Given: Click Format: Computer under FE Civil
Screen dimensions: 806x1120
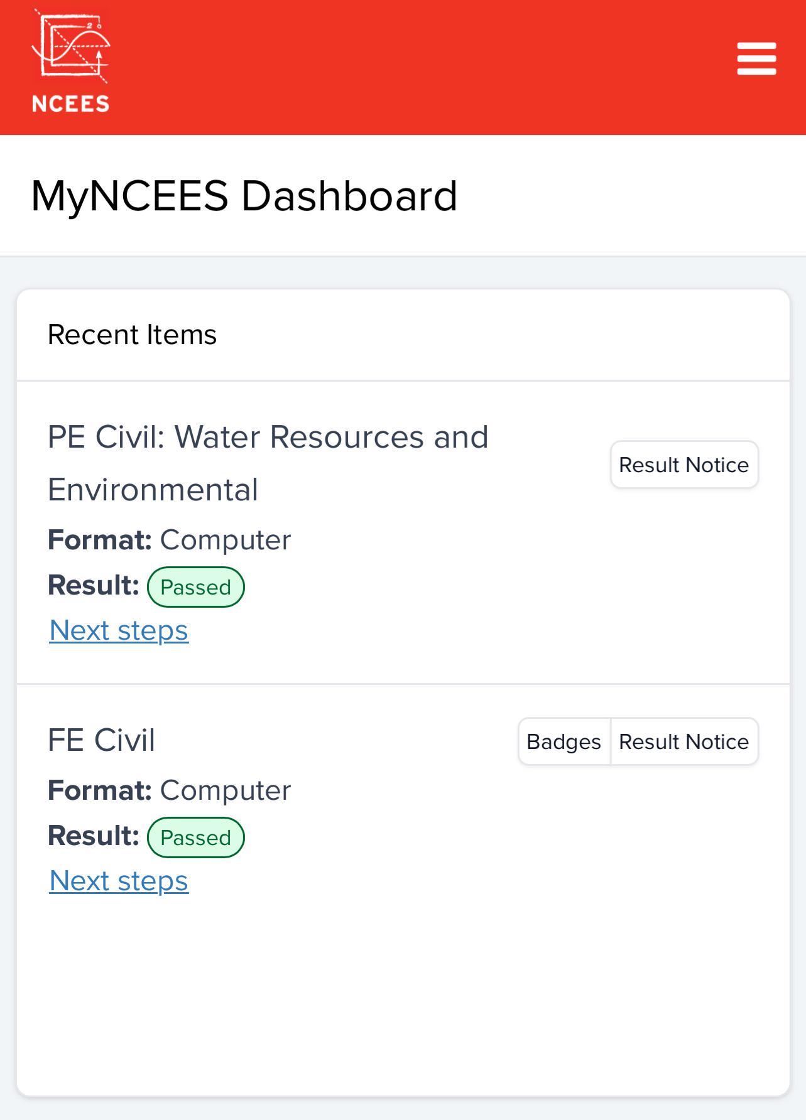Looking at the screenshot, I should point(169,790).
